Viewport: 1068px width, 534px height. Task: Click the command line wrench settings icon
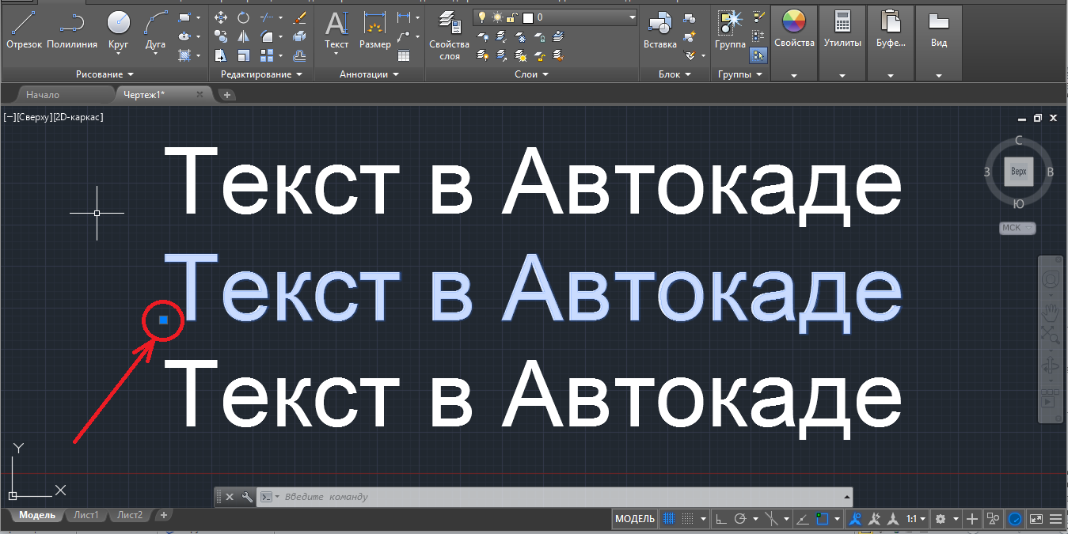247,497
